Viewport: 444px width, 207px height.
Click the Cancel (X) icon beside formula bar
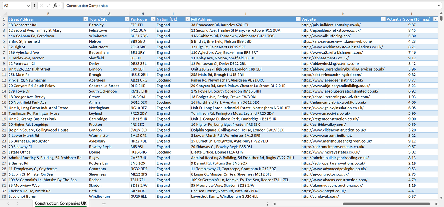point(41,6)
